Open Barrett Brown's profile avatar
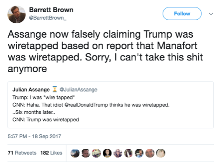 pos(17,14)
